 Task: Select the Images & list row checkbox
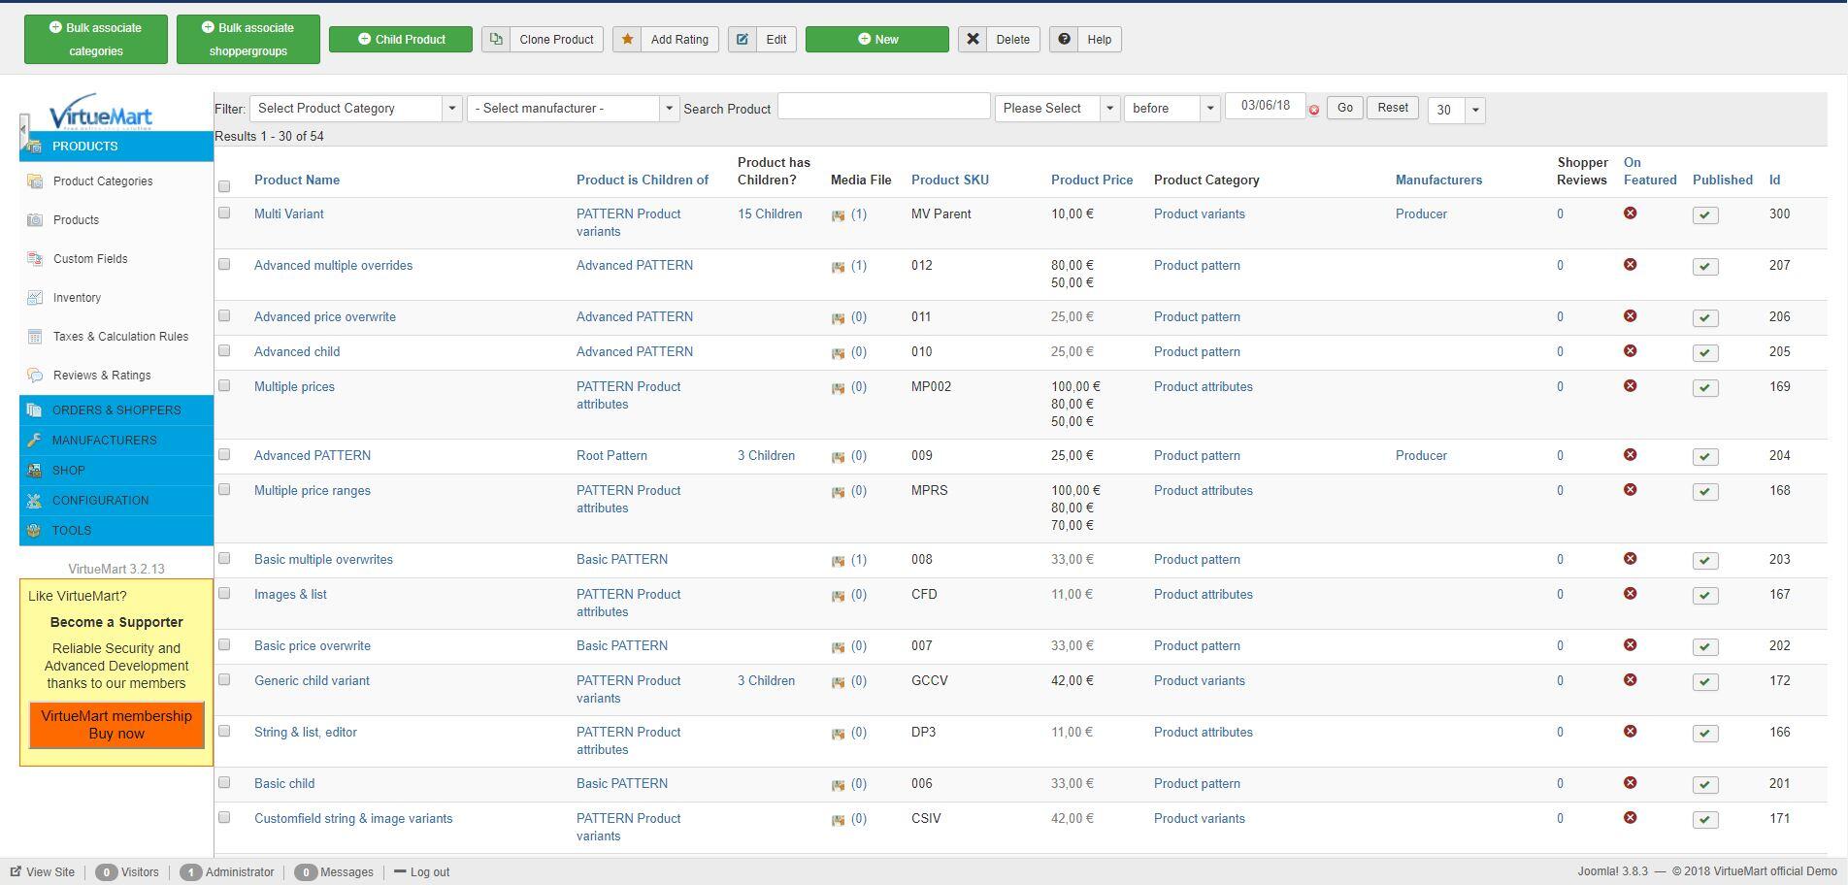[x=224, y=593]
